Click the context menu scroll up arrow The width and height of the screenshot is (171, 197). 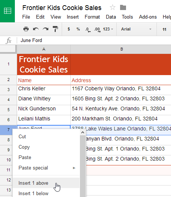point(83,132)
